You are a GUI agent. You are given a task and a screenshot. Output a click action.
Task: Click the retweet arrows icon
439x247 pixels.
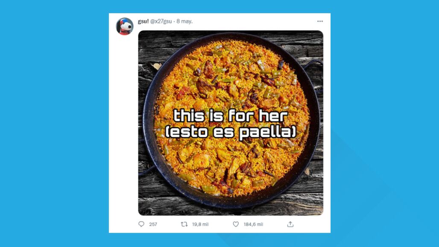184,224
